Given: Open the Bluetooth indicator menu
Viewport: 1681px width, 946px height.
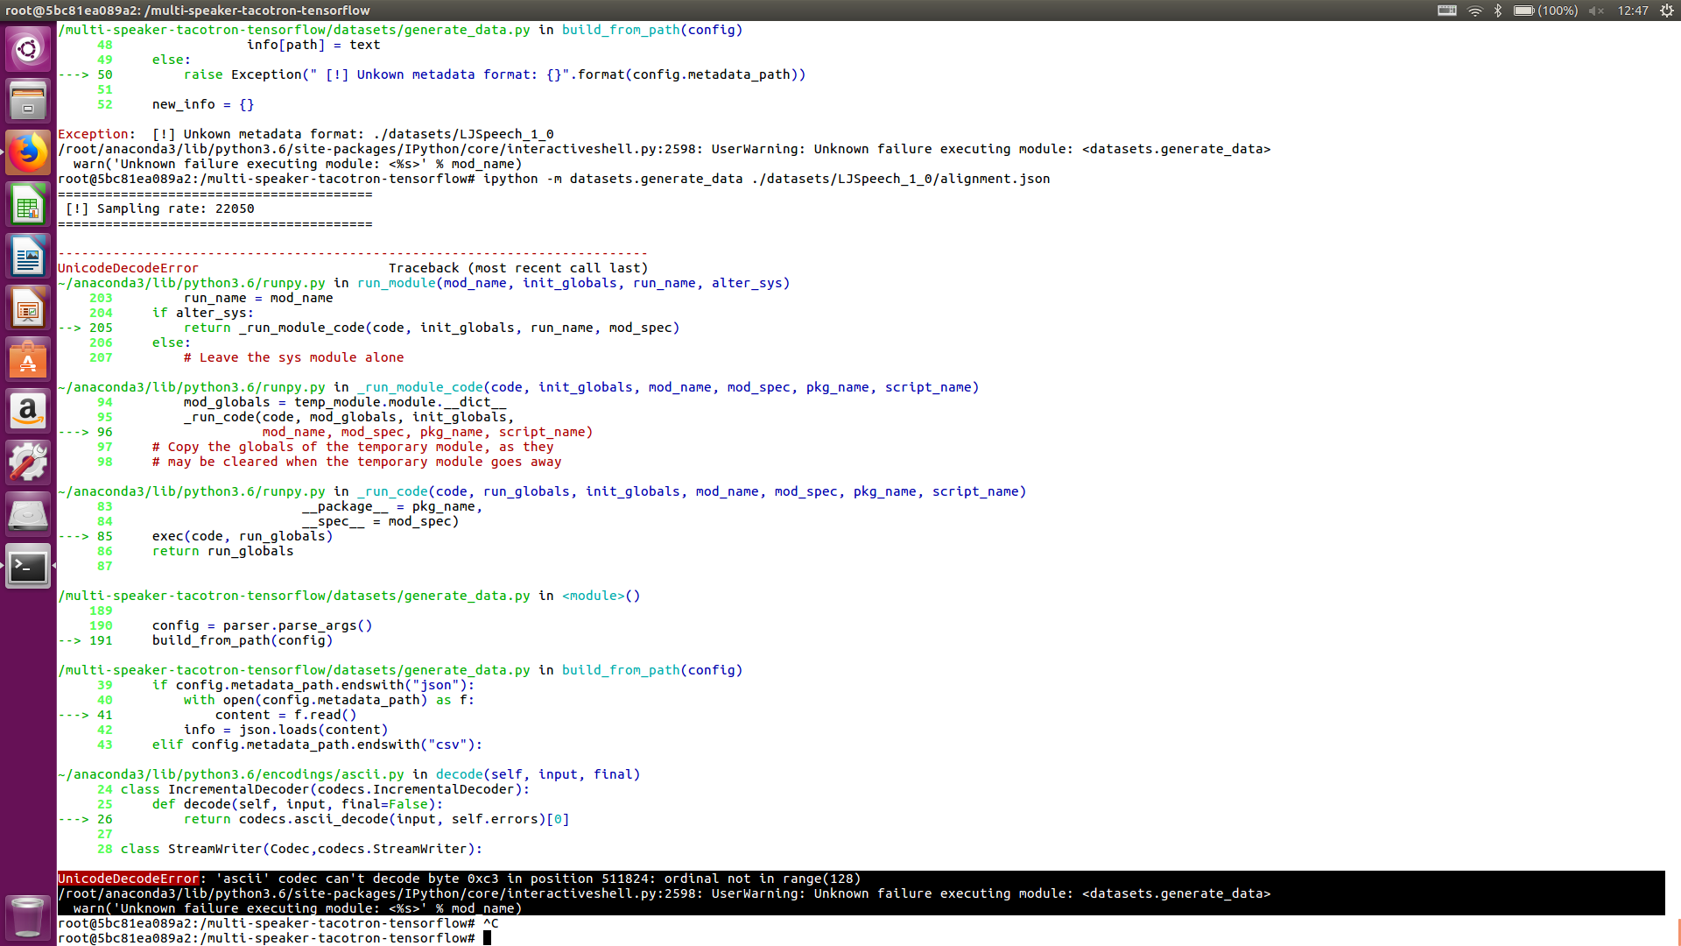Looking at the screenshot, I should [x=1498, y=11].
